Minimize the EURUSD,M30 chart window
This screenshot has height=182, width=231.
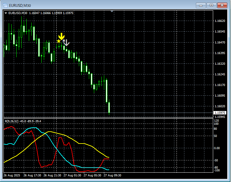[x=201, y=5]
